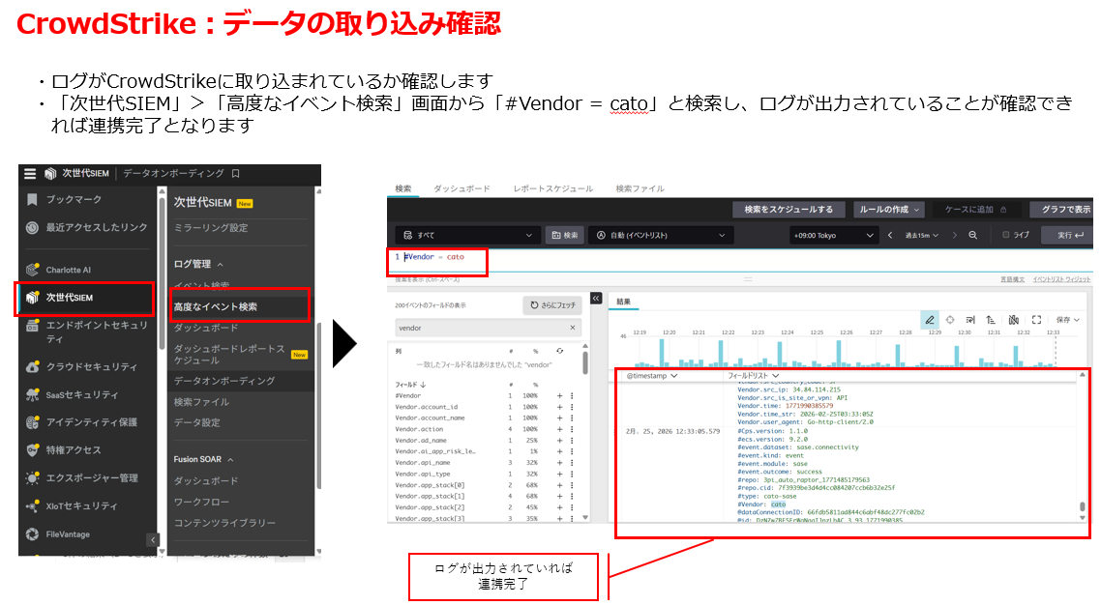Add #Vendor field with plus icon
The height and width of the screenshot is (605, 1101).
[x=559, y=396]
